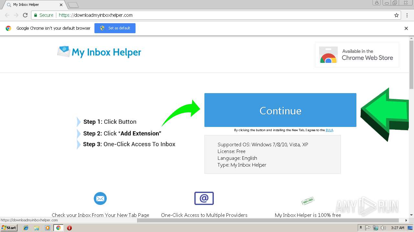Image resolution: width=414 pixels, height=232 pixels.
Task: Click the Set as default button
Action: click(115, 28)
